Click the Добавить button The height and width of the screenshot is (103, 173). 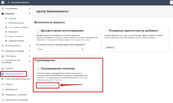click(x=110, y=48)
